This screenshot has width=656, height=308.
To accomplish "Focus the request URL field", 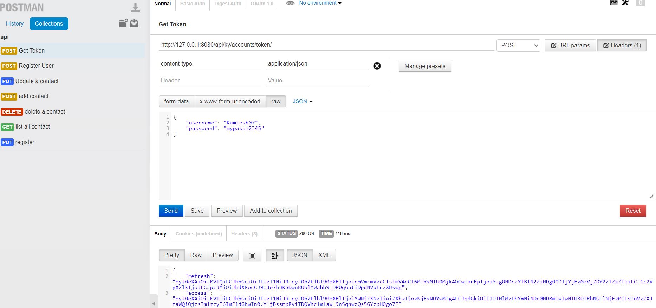I will 326,45.
